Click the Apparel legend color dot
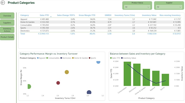The height and width of the screenshot is (103, 185). click(x=38, y=58)
